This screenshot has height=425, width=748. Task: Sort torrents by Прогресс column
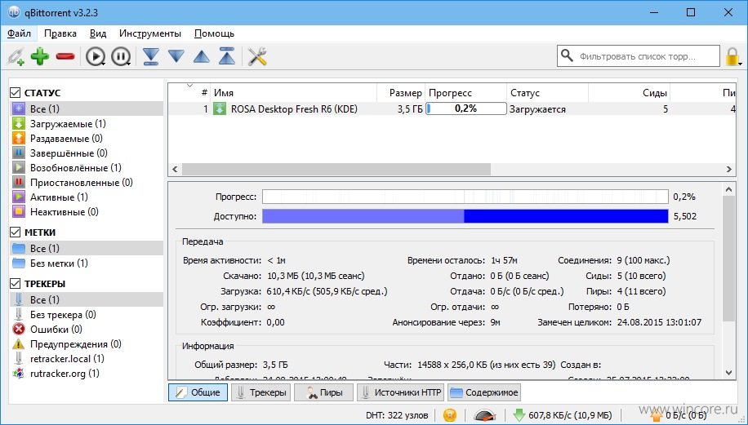click(465, 92)
